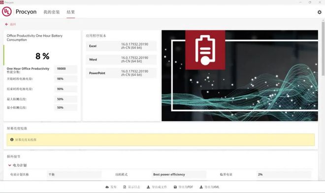
Task: Click the 98% starting battery value
Action: coord(65,79)
